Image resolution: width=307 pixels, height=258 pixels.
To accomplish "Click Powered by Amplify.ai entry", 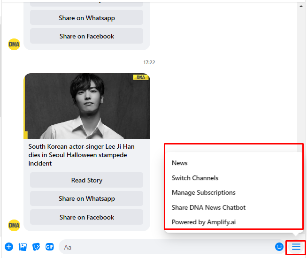I will coord(204,222).
